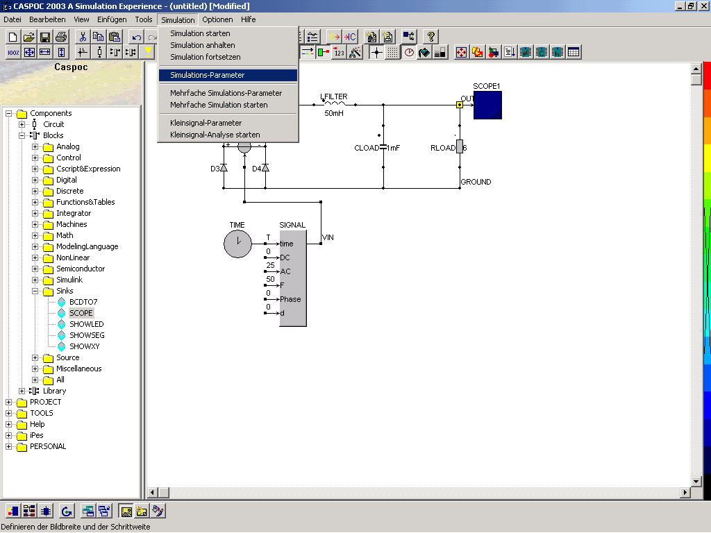
Task: Select Simulations-Parameter menu entry
Action: [x=228, y=75]
